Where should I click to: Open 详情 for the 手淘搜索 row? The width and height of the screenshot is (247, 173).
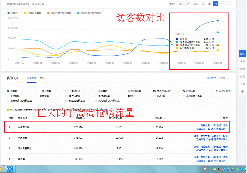click(197, 136)
